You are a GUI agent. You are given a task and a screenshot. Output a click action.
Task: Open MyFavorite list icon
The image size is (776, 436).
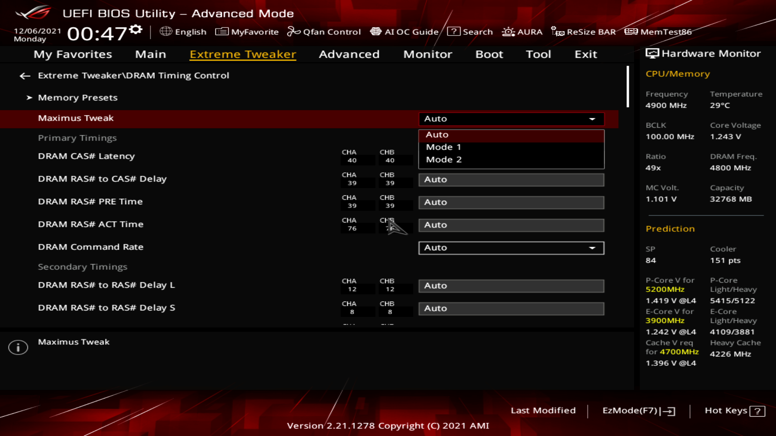coord(221,31)
